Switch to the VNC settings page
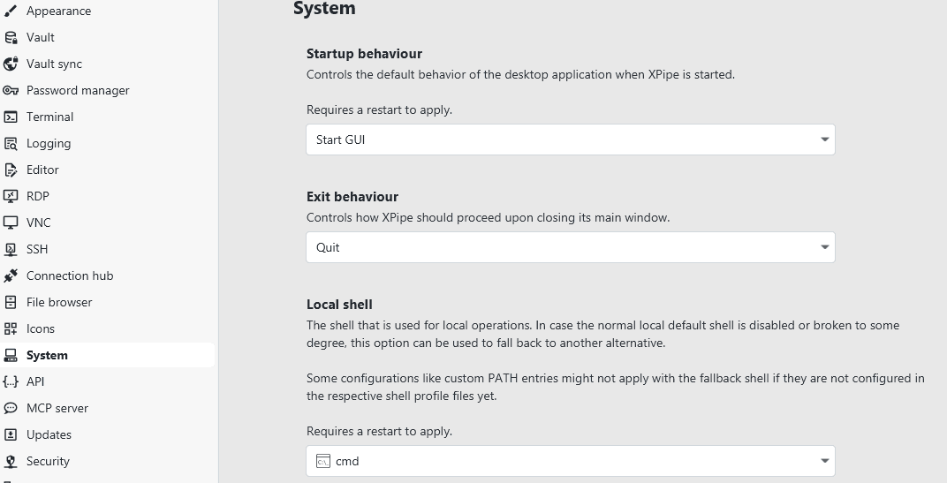 coord(39,223)
